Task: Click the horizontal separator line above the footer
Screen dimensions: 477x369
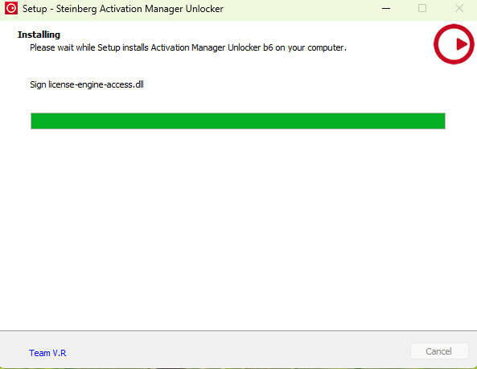Action: (x=238, y=330)
